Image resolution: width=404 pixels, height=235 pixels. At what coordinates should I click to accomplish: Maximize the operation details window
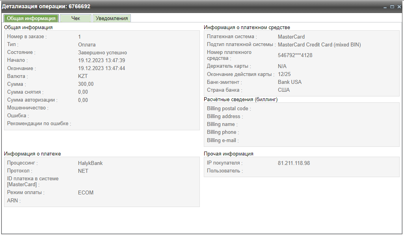click(392, 7)
